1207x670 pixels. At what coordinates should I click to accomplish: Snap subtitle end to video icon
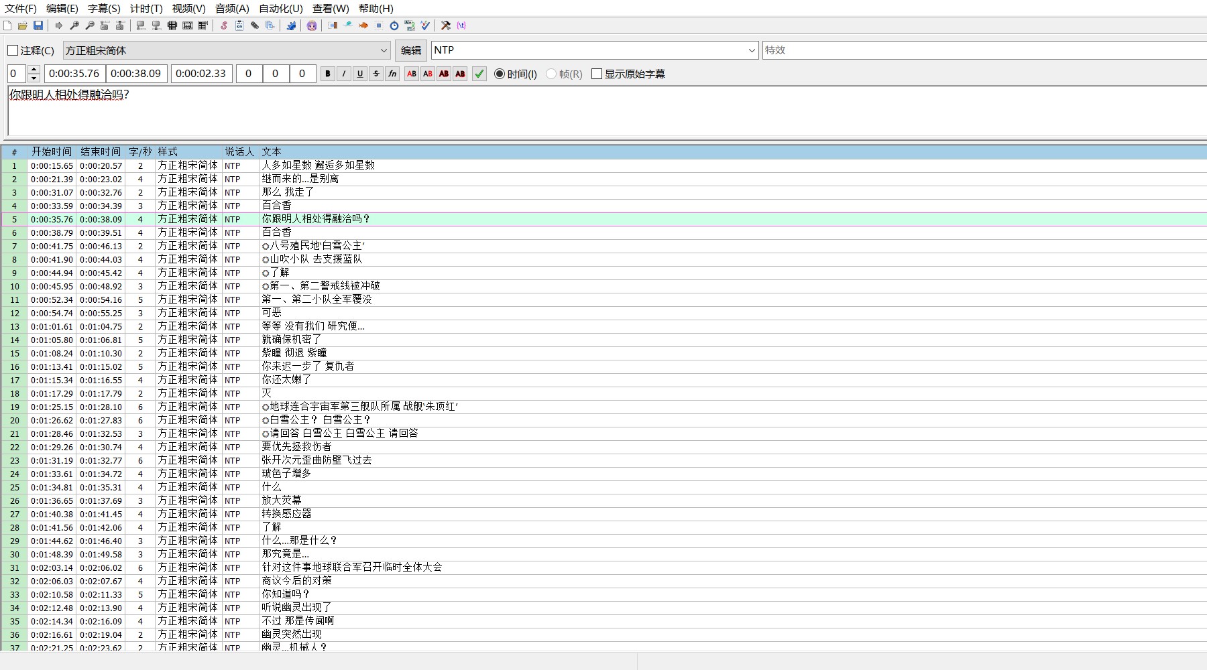point(156,25)
